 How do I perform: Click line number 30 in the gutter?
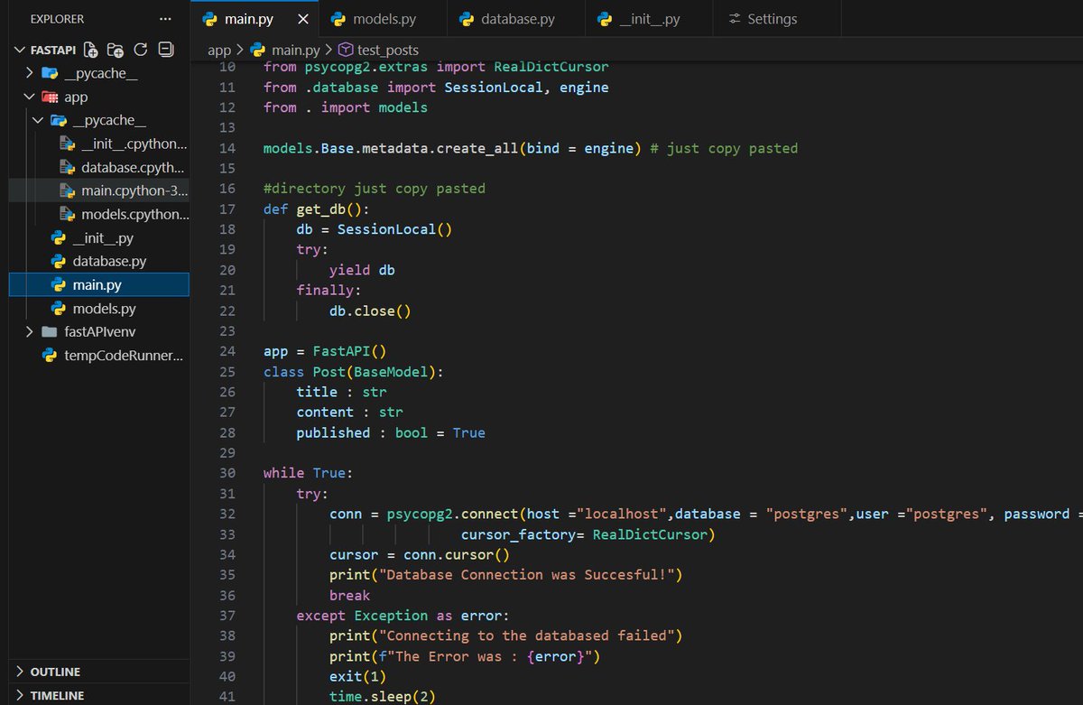[227, 473]
